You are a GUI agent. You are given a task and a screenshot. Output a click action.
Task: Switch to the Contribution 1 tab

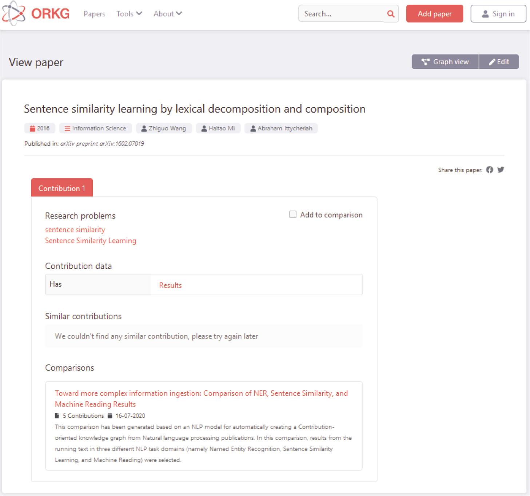pos(62,188)
